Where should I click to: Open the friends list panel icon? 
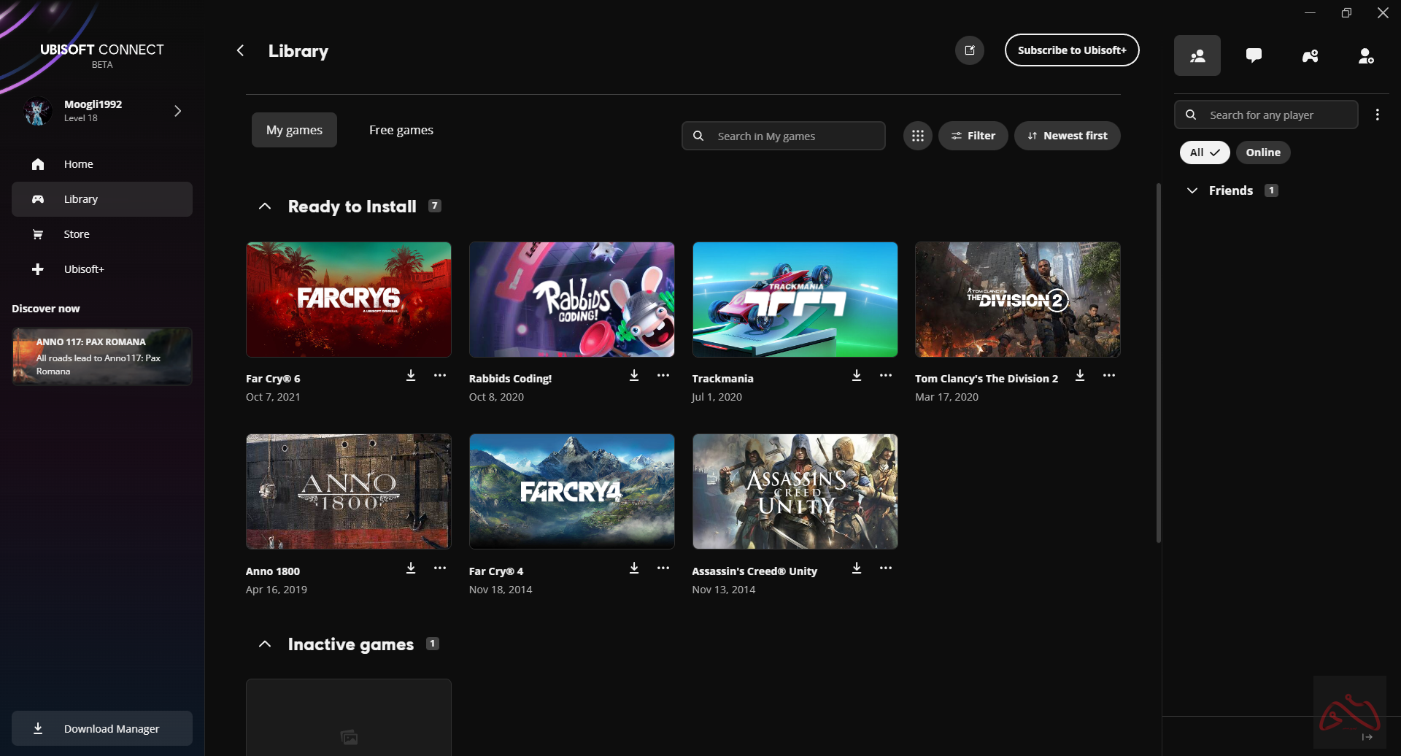coord(1197,55)
